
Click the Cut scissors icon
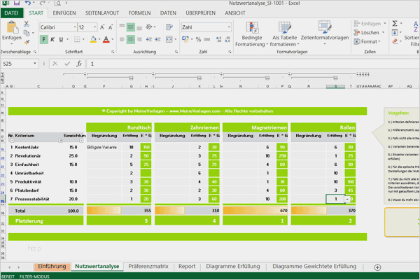pyautogui.click(x=27, y=24)
